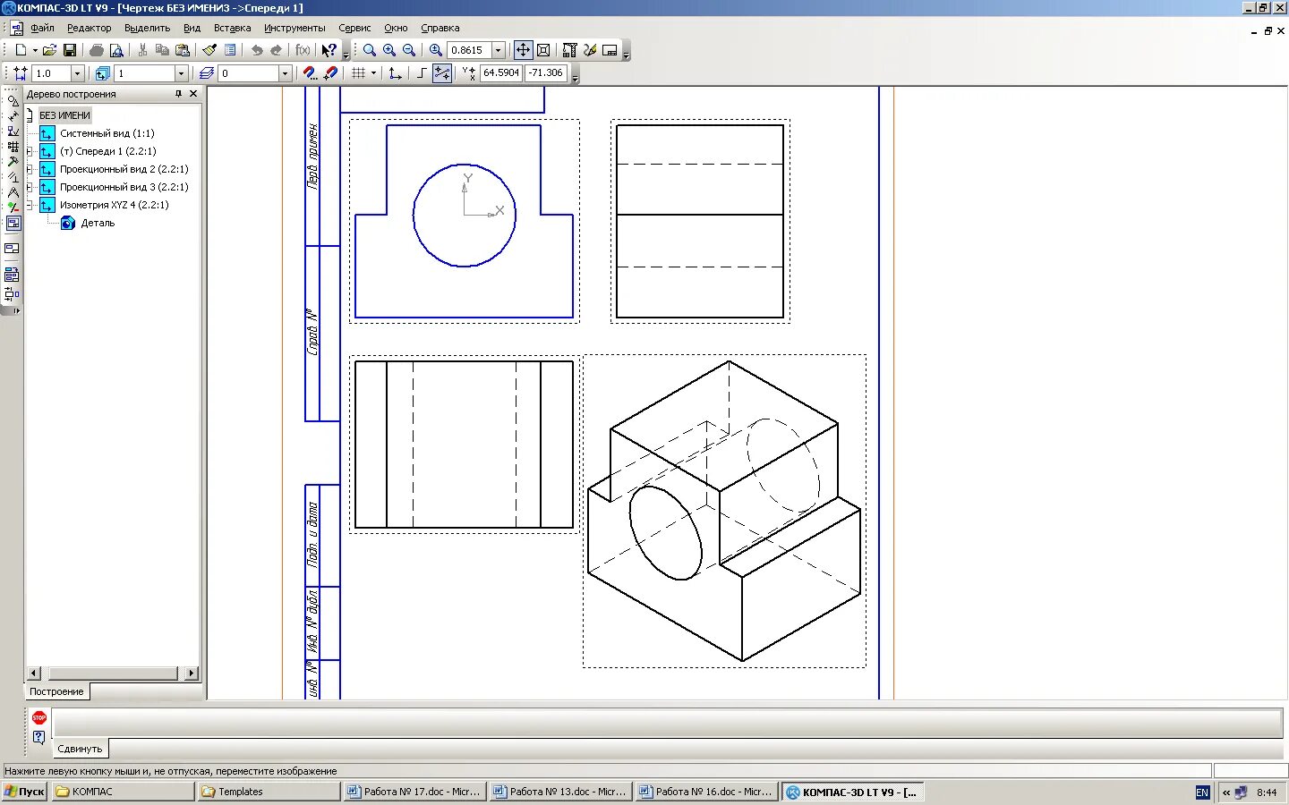Screen dimensions: 1289x805
Task: Open the dropdown arrow next to New document
Action: point(35,50)
